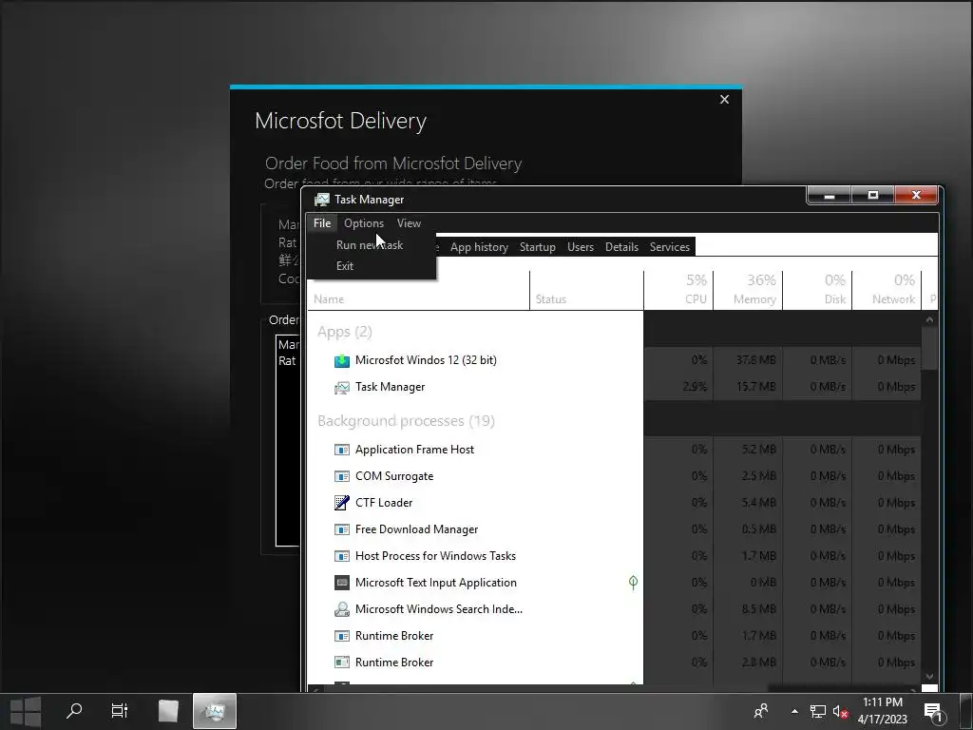Select the Free Download Manager row

click(615, 529)
